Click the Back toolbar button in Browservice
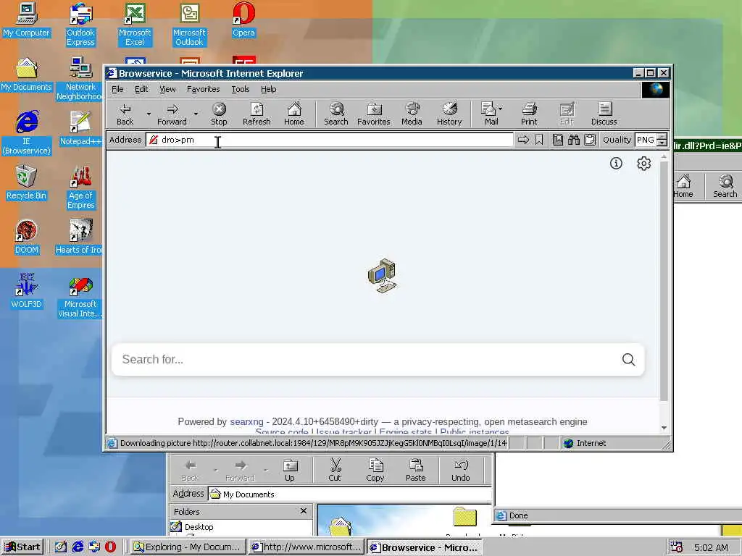Screen dimensions: 742x556 [x=125, y=114]
